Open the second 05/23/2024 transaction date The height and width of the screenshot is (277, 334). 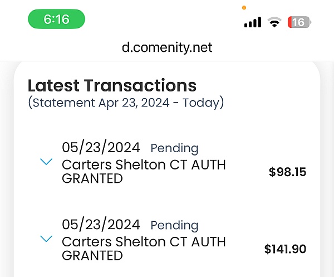101,225
